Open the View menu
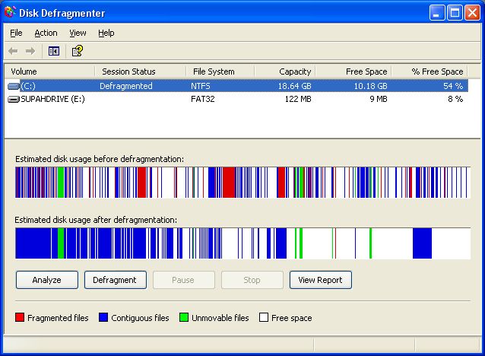Viewport: 485px width, 356px height. [78, 33]
